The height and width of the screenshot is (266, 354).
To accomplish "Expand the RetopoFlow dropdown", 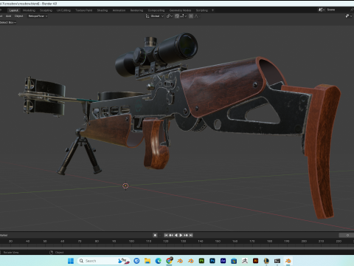I will pos(38,16).
